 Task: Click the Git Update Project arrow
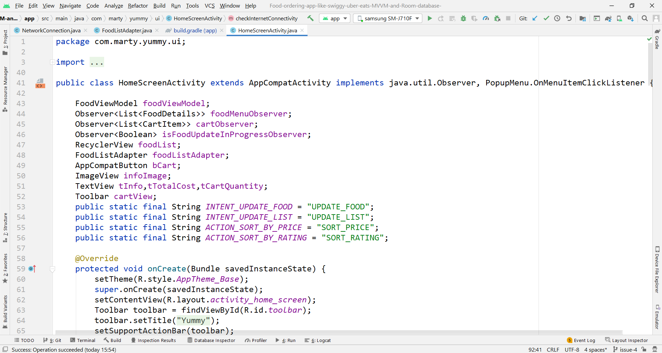535,18
